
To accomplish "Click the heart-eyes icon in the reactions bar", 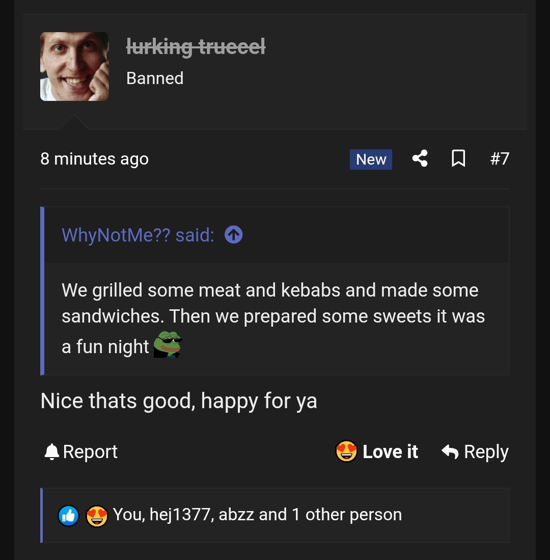I will click(97, 516).
